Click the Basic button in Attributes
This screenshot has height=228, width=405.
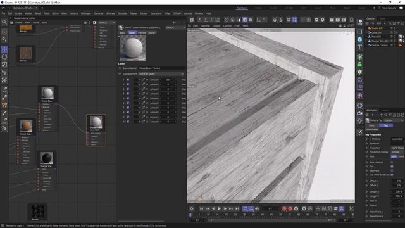(x=371, y=125)
